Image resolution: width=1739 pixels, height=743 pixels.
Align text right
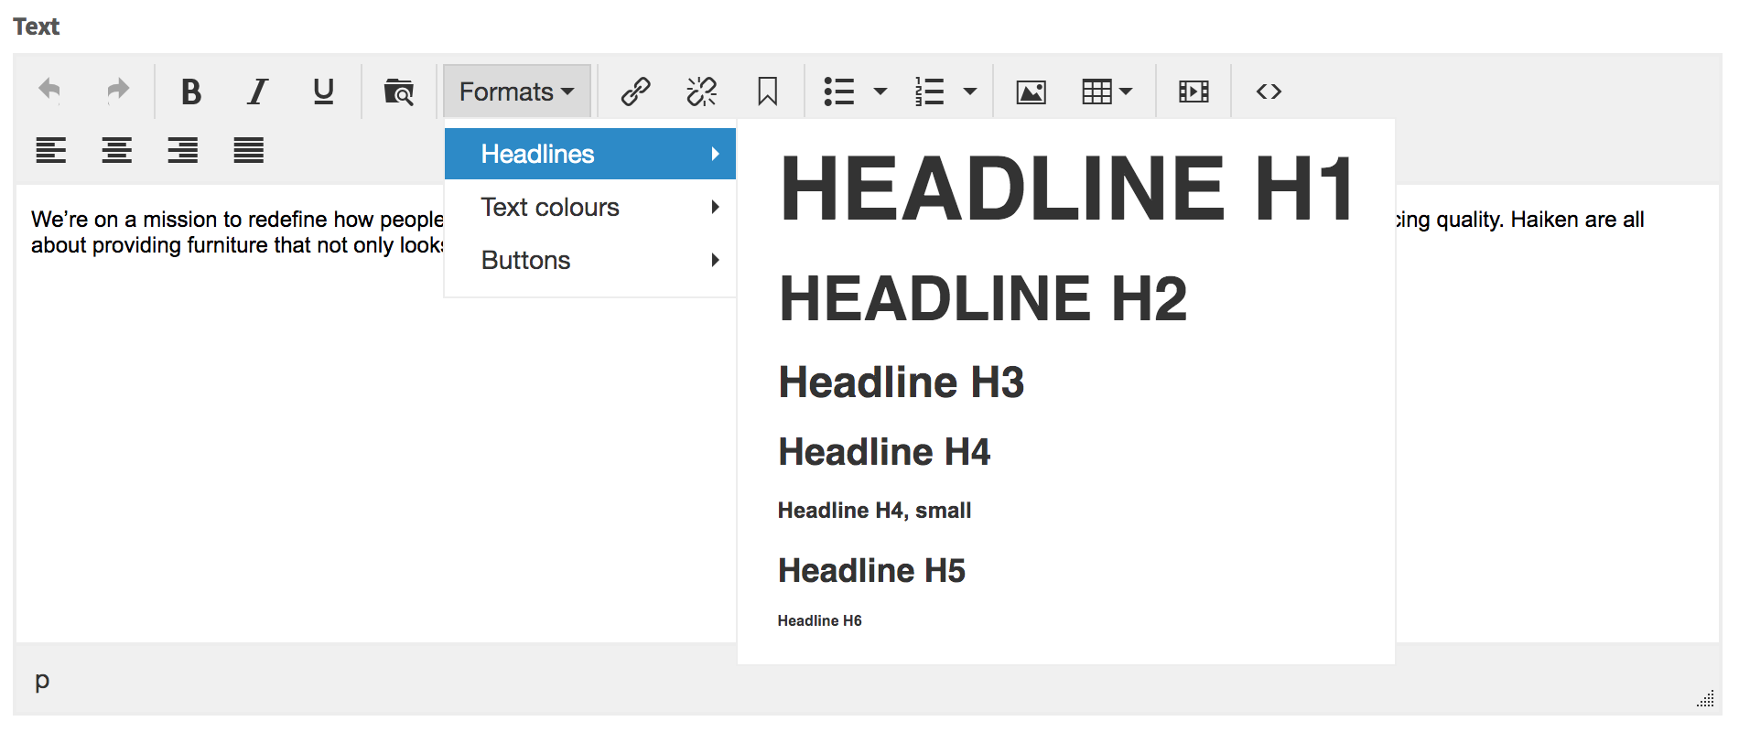[x=183, y=150]
